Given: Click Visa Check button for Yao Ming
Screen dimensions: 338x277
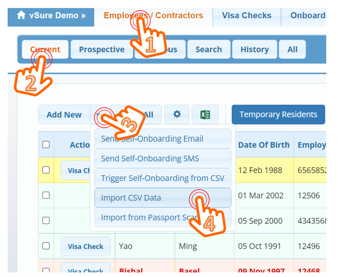Looking at the screenshot, I should (x=85, y=246).
